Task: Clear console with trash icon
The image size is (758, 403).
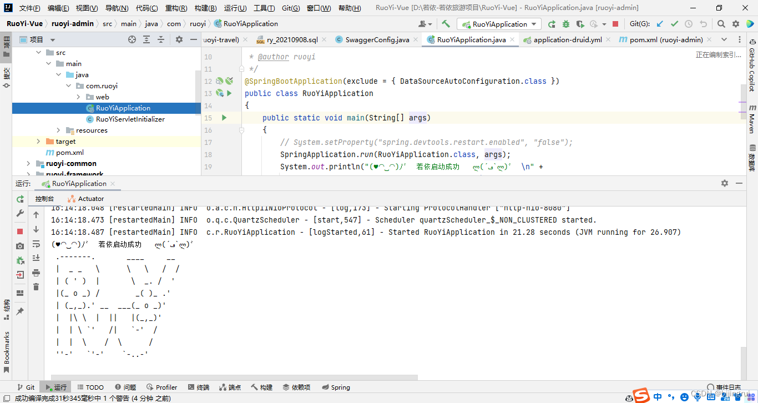Action: [x=36, y=287]
